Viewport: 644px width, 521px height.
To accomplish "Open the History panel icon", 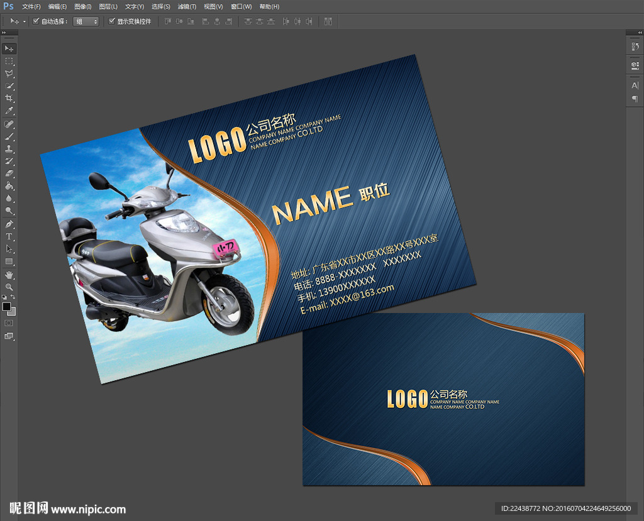I will point(635,48).
